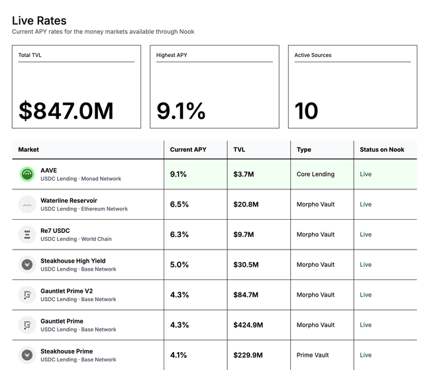Select the Steakhouse Prime market name

(x=66, y=351)
